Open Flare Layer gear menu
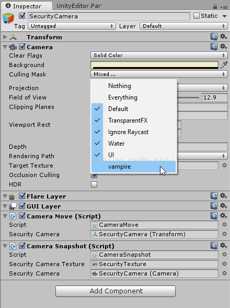Viewport: 230px width, 308px height. [223, 196]
